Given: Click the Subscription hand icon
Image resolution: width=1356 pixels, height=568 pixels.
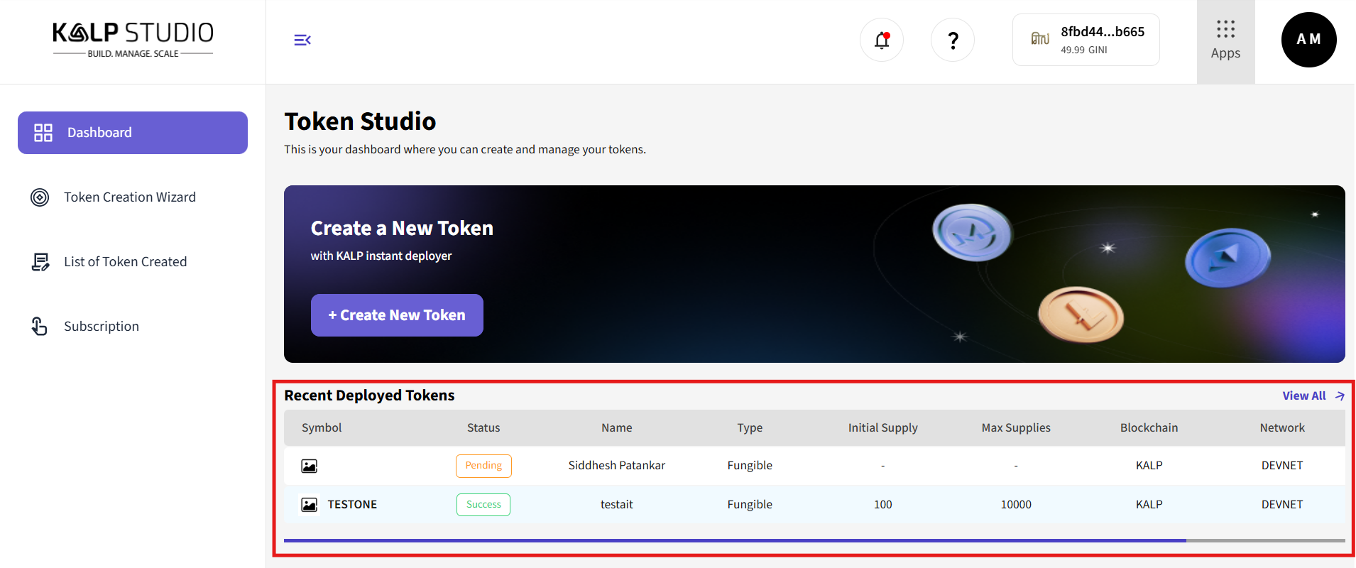Looking at the screenshot, I should [40, 327].
